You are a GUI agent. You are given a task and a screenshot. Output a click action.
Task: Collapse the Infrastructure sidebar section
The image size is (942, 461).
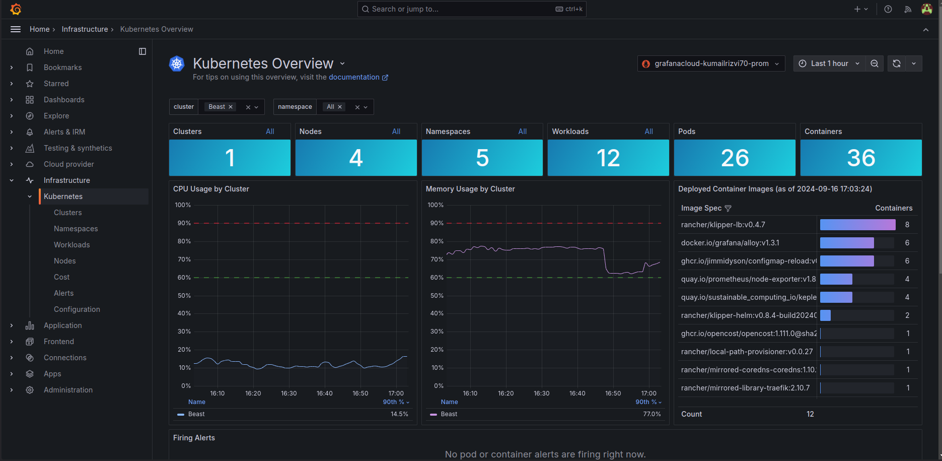[x=12, y=180]
